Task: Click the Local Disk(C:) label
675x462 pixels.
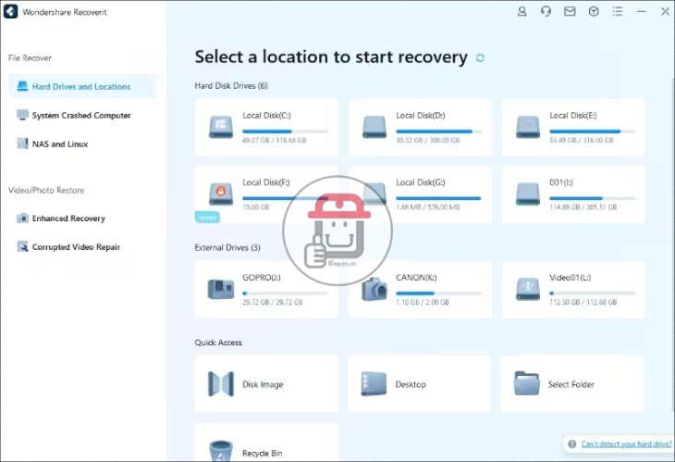Action: point(266,116)
